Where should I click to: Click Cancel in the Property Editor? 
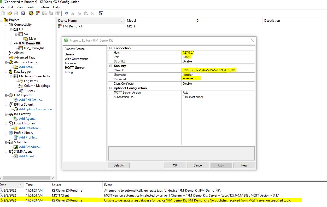click(x=198, y=165)
